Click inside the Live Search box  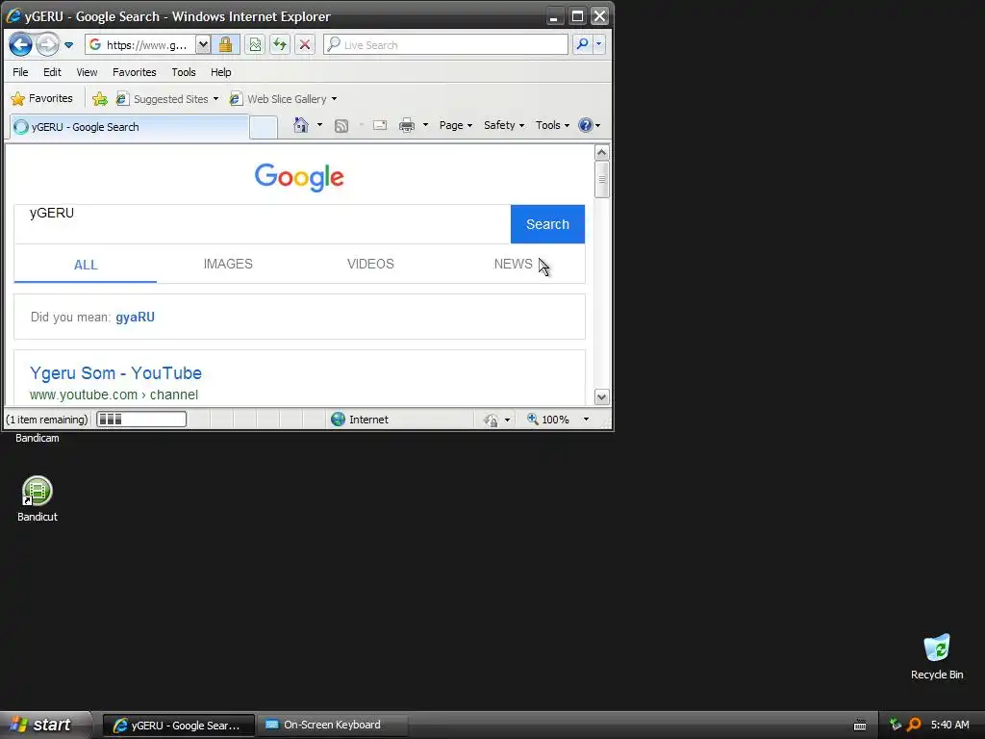446,44
